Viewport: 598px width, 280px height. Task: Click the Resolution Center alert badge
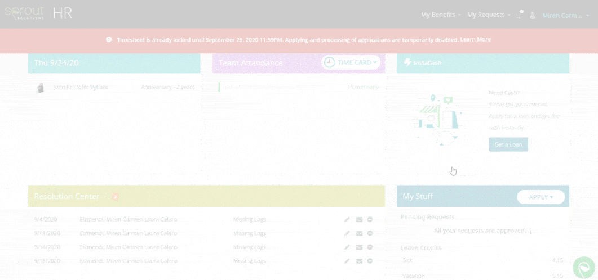[x=115, y=197]
